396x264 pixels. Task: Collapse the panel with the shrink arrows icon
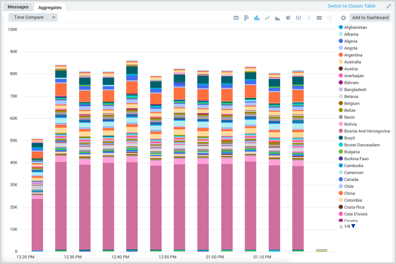tap(388, 6)
